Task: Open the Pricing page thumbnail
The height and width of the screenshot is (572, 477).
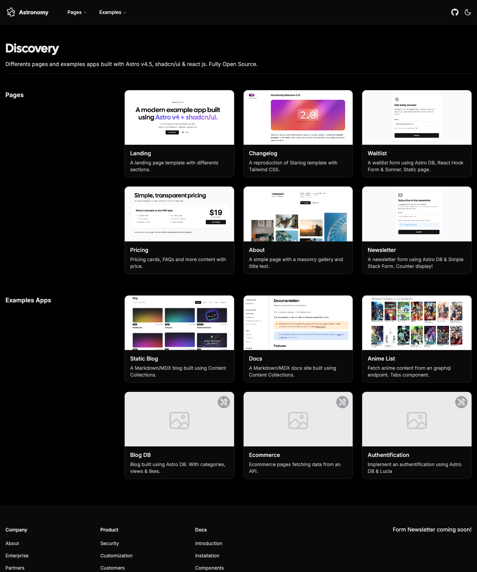Action: pyautogui.click(x=179, y=214)
